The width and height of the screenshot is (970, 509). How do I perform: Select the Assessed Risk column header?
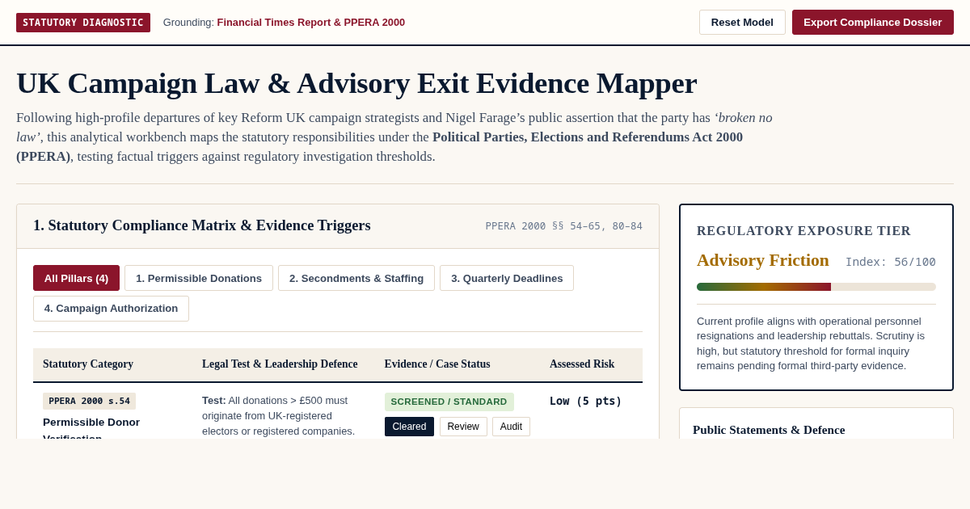point(582,364)
